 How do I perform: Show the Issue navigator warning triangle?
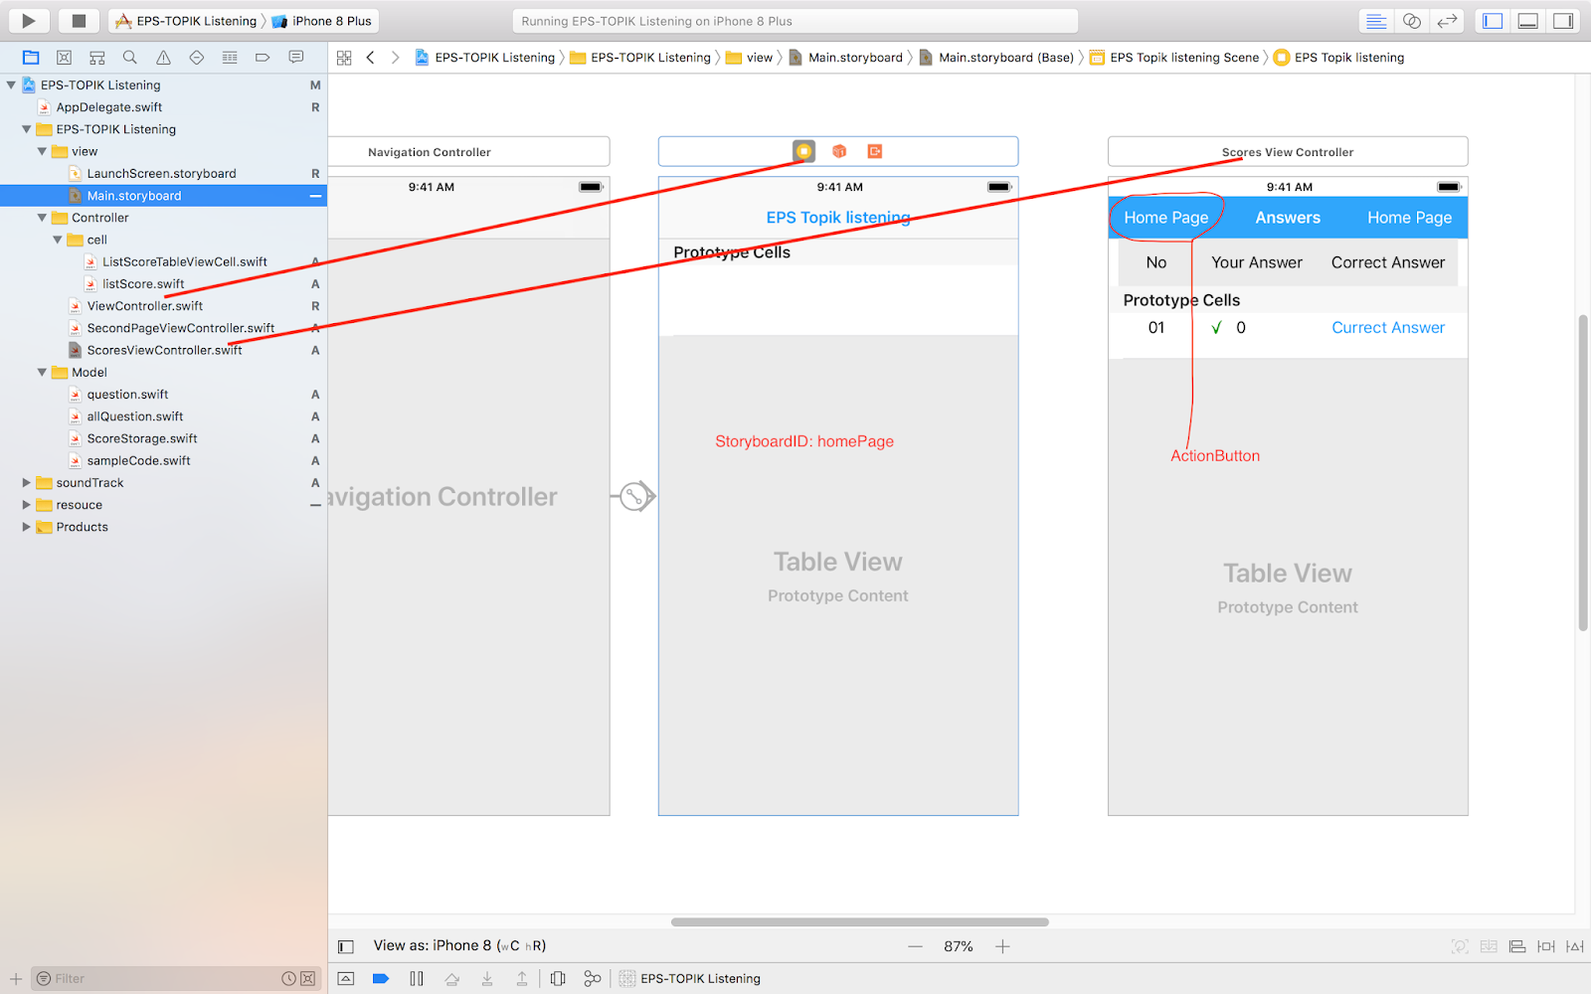(x=163, y=57)
